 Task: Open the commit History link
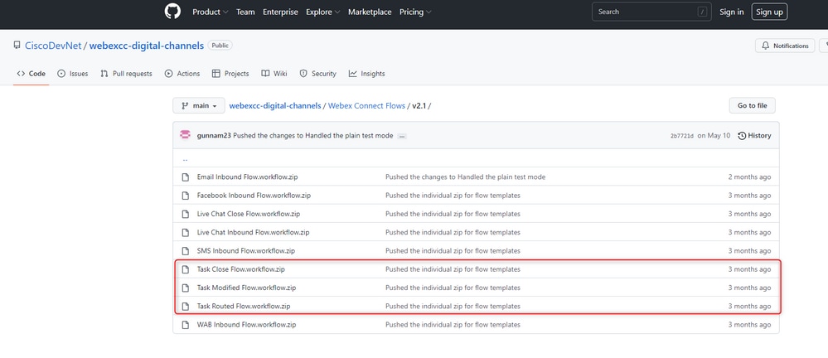[754, 136]
